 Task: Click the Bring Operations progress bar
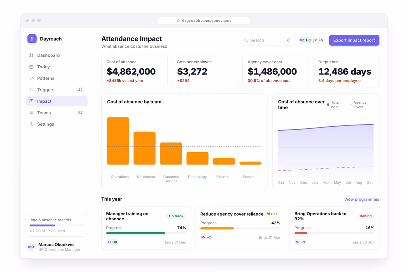[334, 233]
